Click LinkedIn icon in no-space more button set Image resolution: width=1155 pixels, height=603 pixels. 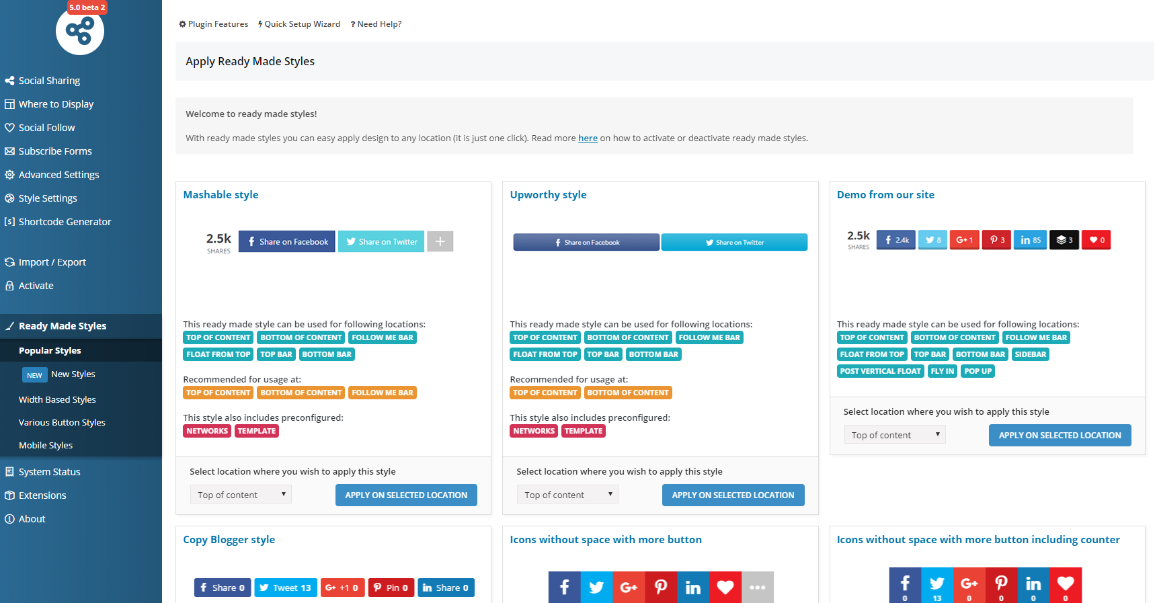(693, 587)
